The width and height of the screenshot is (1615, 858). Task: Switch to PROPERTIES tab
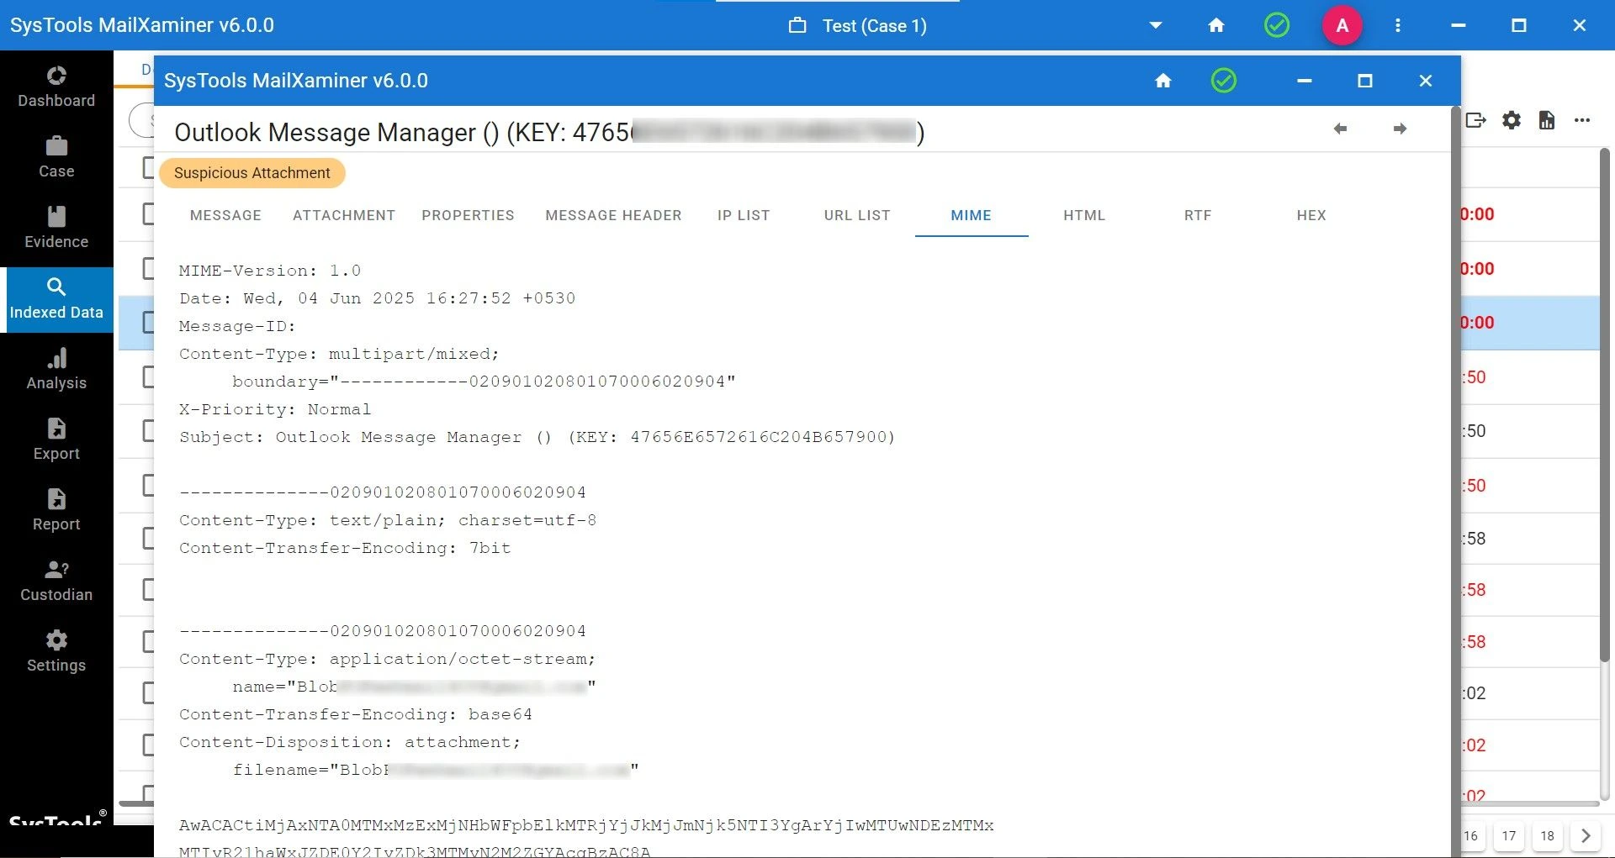pos(468,215)
